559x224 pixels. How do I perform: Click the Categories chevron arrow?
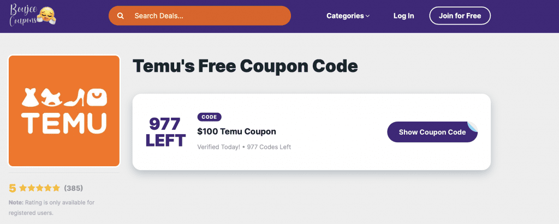[367, 16]
